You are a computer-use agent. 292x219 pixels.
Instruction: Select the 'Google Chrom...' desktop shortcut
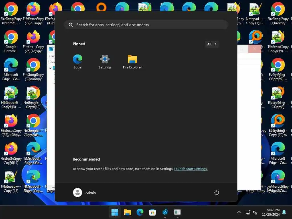pyautogui.click(x=11, y=41)
